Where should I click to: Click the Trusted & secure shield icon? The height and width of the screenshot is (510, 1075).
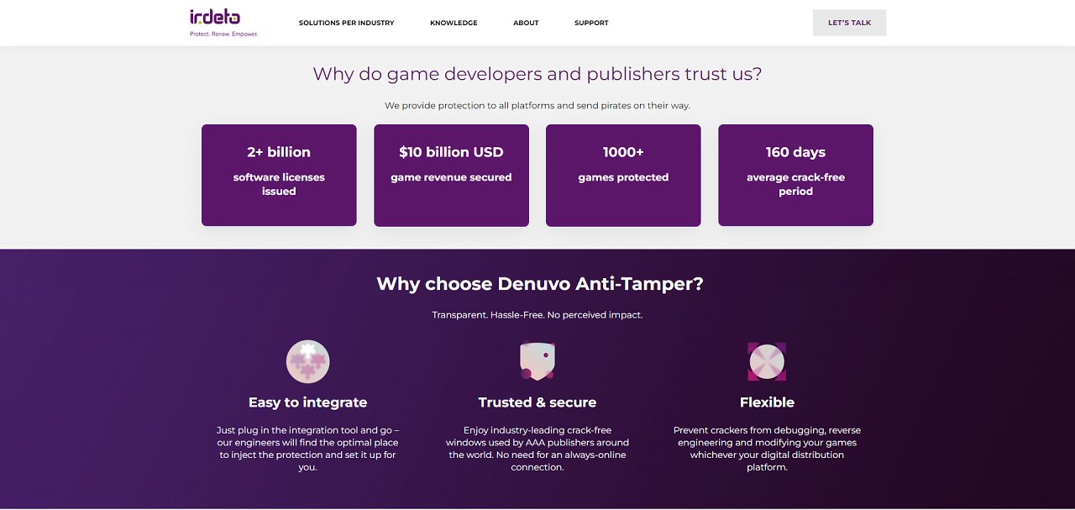537,361
